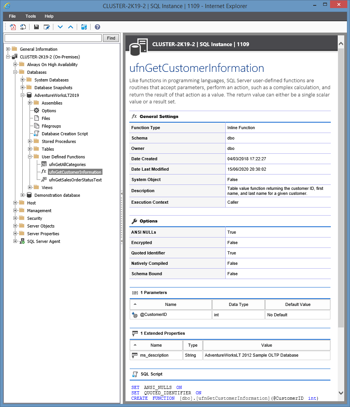Sort parameters by Name column header
Viewport: 350px width, 407px height.
[171, 304]
